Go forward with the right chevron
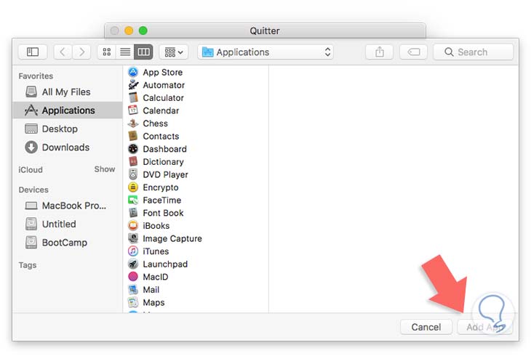The width and height of the screenshot is (531, 356). tap(81, 52)
